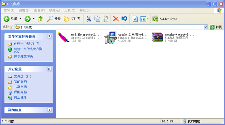Select the apache-tomcat WinRAR archive icon
This screenshot has height=125, width=225.
click(x=157, y=37)
